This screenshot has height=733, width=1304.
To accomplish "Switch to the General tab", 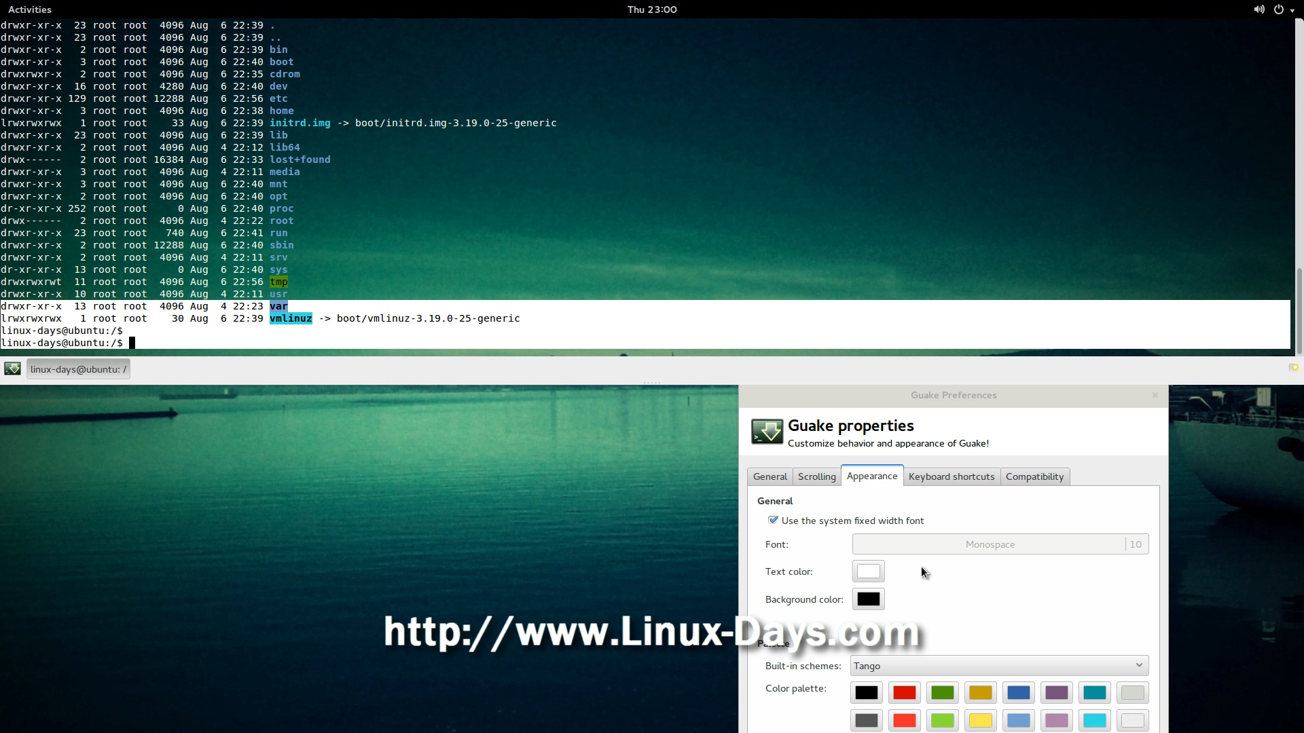I will (769, 476).
